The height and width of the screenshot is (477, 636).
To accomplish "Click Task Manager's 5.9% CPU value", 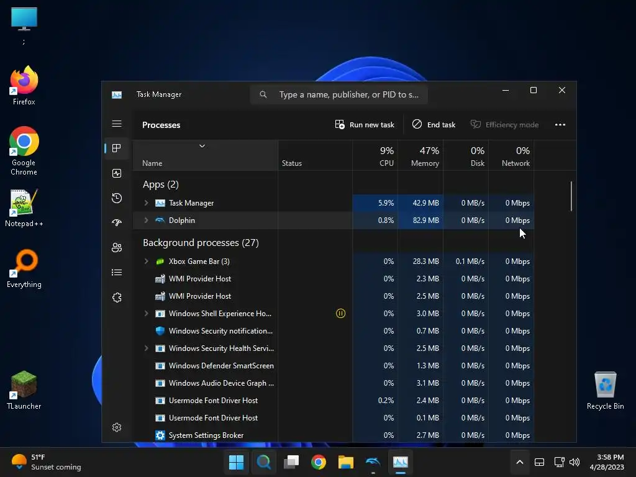I will (386, 203).
